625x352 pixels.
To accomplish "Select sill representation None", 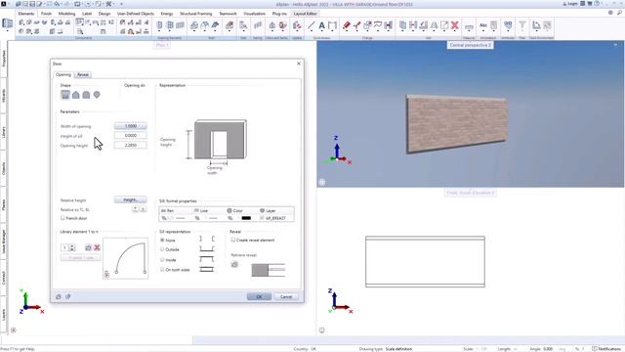I will point(162,241).
